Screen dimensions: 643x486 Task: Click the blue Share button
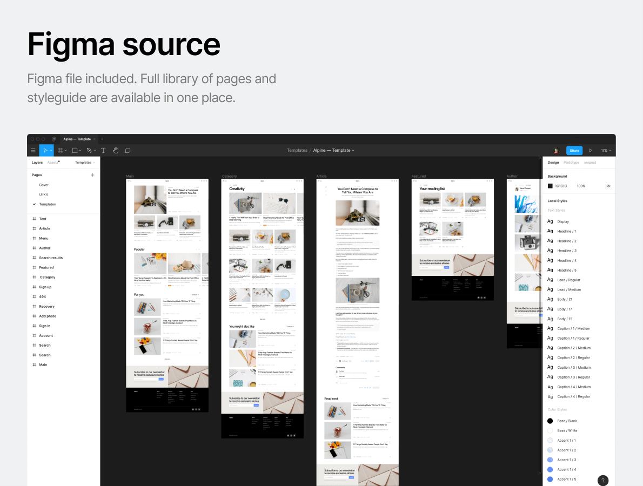(x=574, y=150)
